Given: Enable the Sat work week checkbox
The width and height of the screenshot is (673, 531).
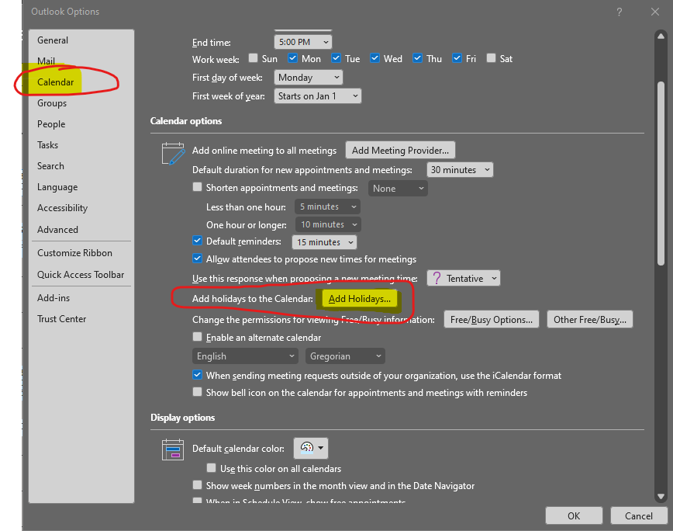Looking at the screenshot, I should coord(491,58).
